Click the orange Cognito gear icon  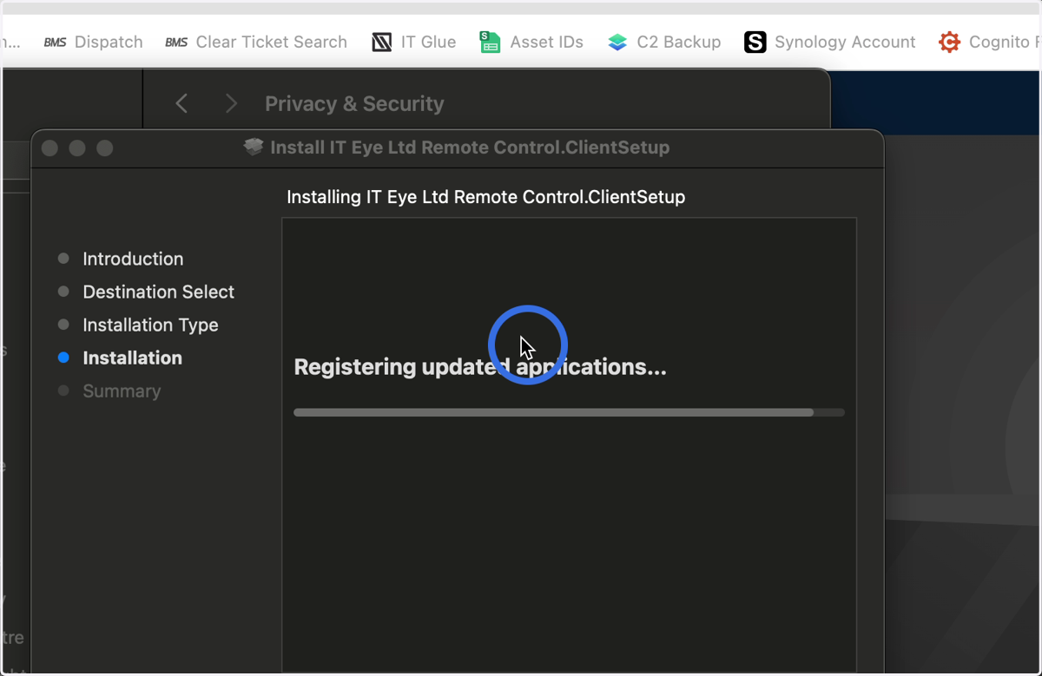point(950,42)
